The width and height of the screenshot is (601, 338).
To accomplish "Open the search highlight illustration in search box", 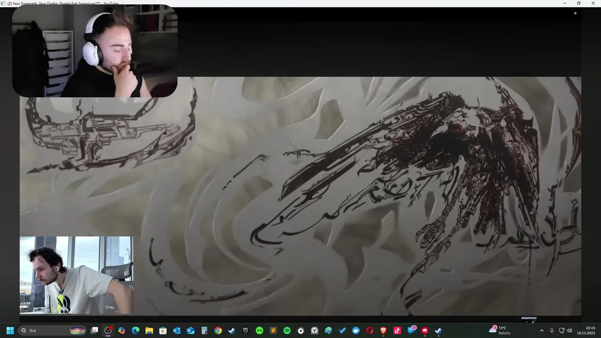I will (77, 330).
